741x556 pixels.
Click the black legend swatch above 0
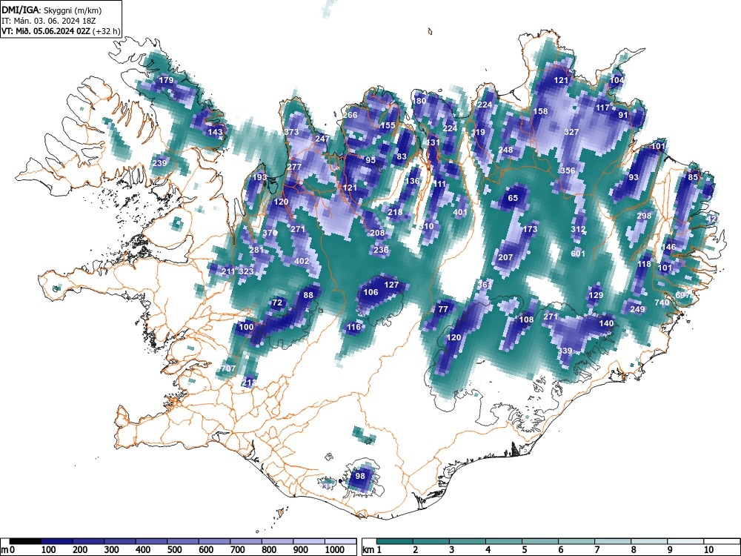[25, 541]
